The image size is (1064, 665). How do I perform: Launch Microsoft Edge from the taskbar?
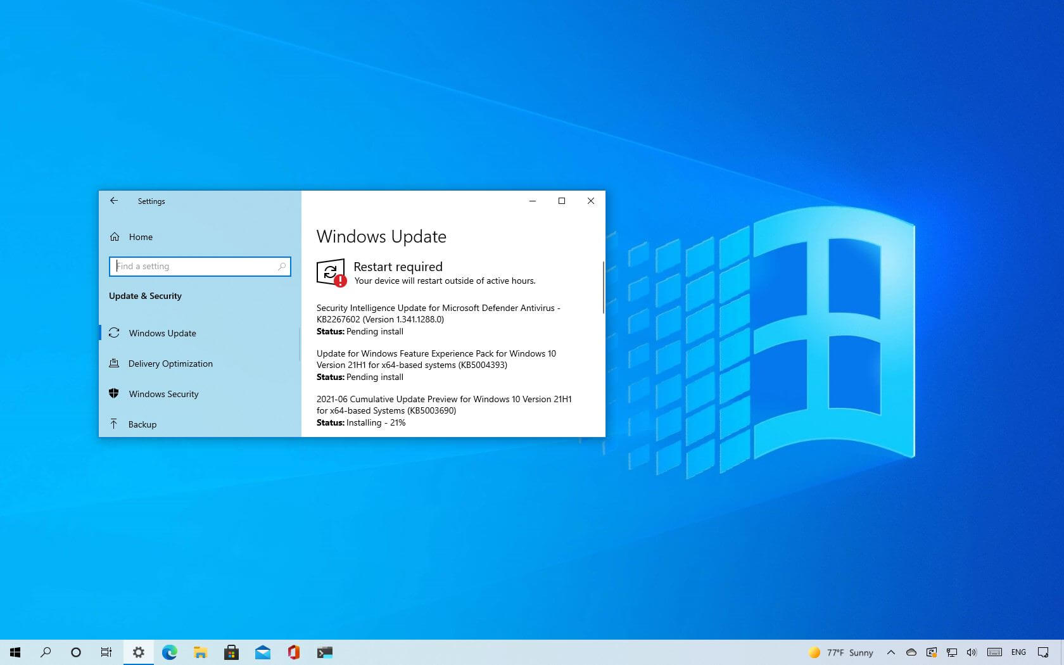point(169,652)
